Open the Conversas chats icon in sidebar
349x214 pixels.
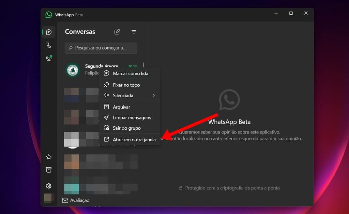(48, 31)
